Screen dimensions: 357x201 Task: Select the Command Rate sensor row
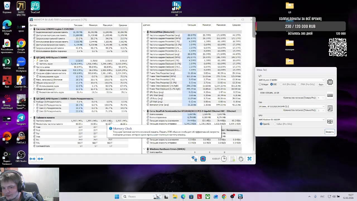click(79, 146)
